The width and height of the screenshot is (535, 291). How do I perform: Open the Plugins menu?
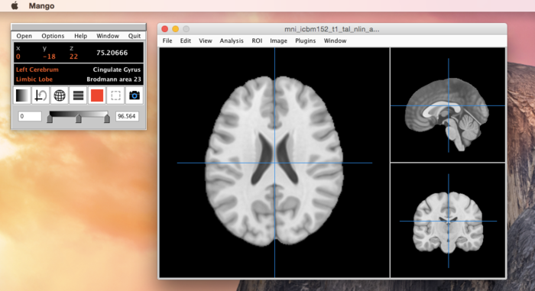(306, 40)
